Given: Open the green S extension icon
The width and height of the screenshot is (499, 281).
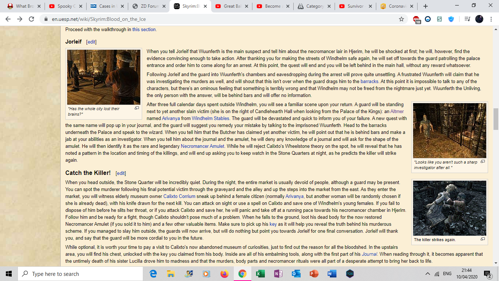Looking at the screenshot, I should [x=439, y=19].
